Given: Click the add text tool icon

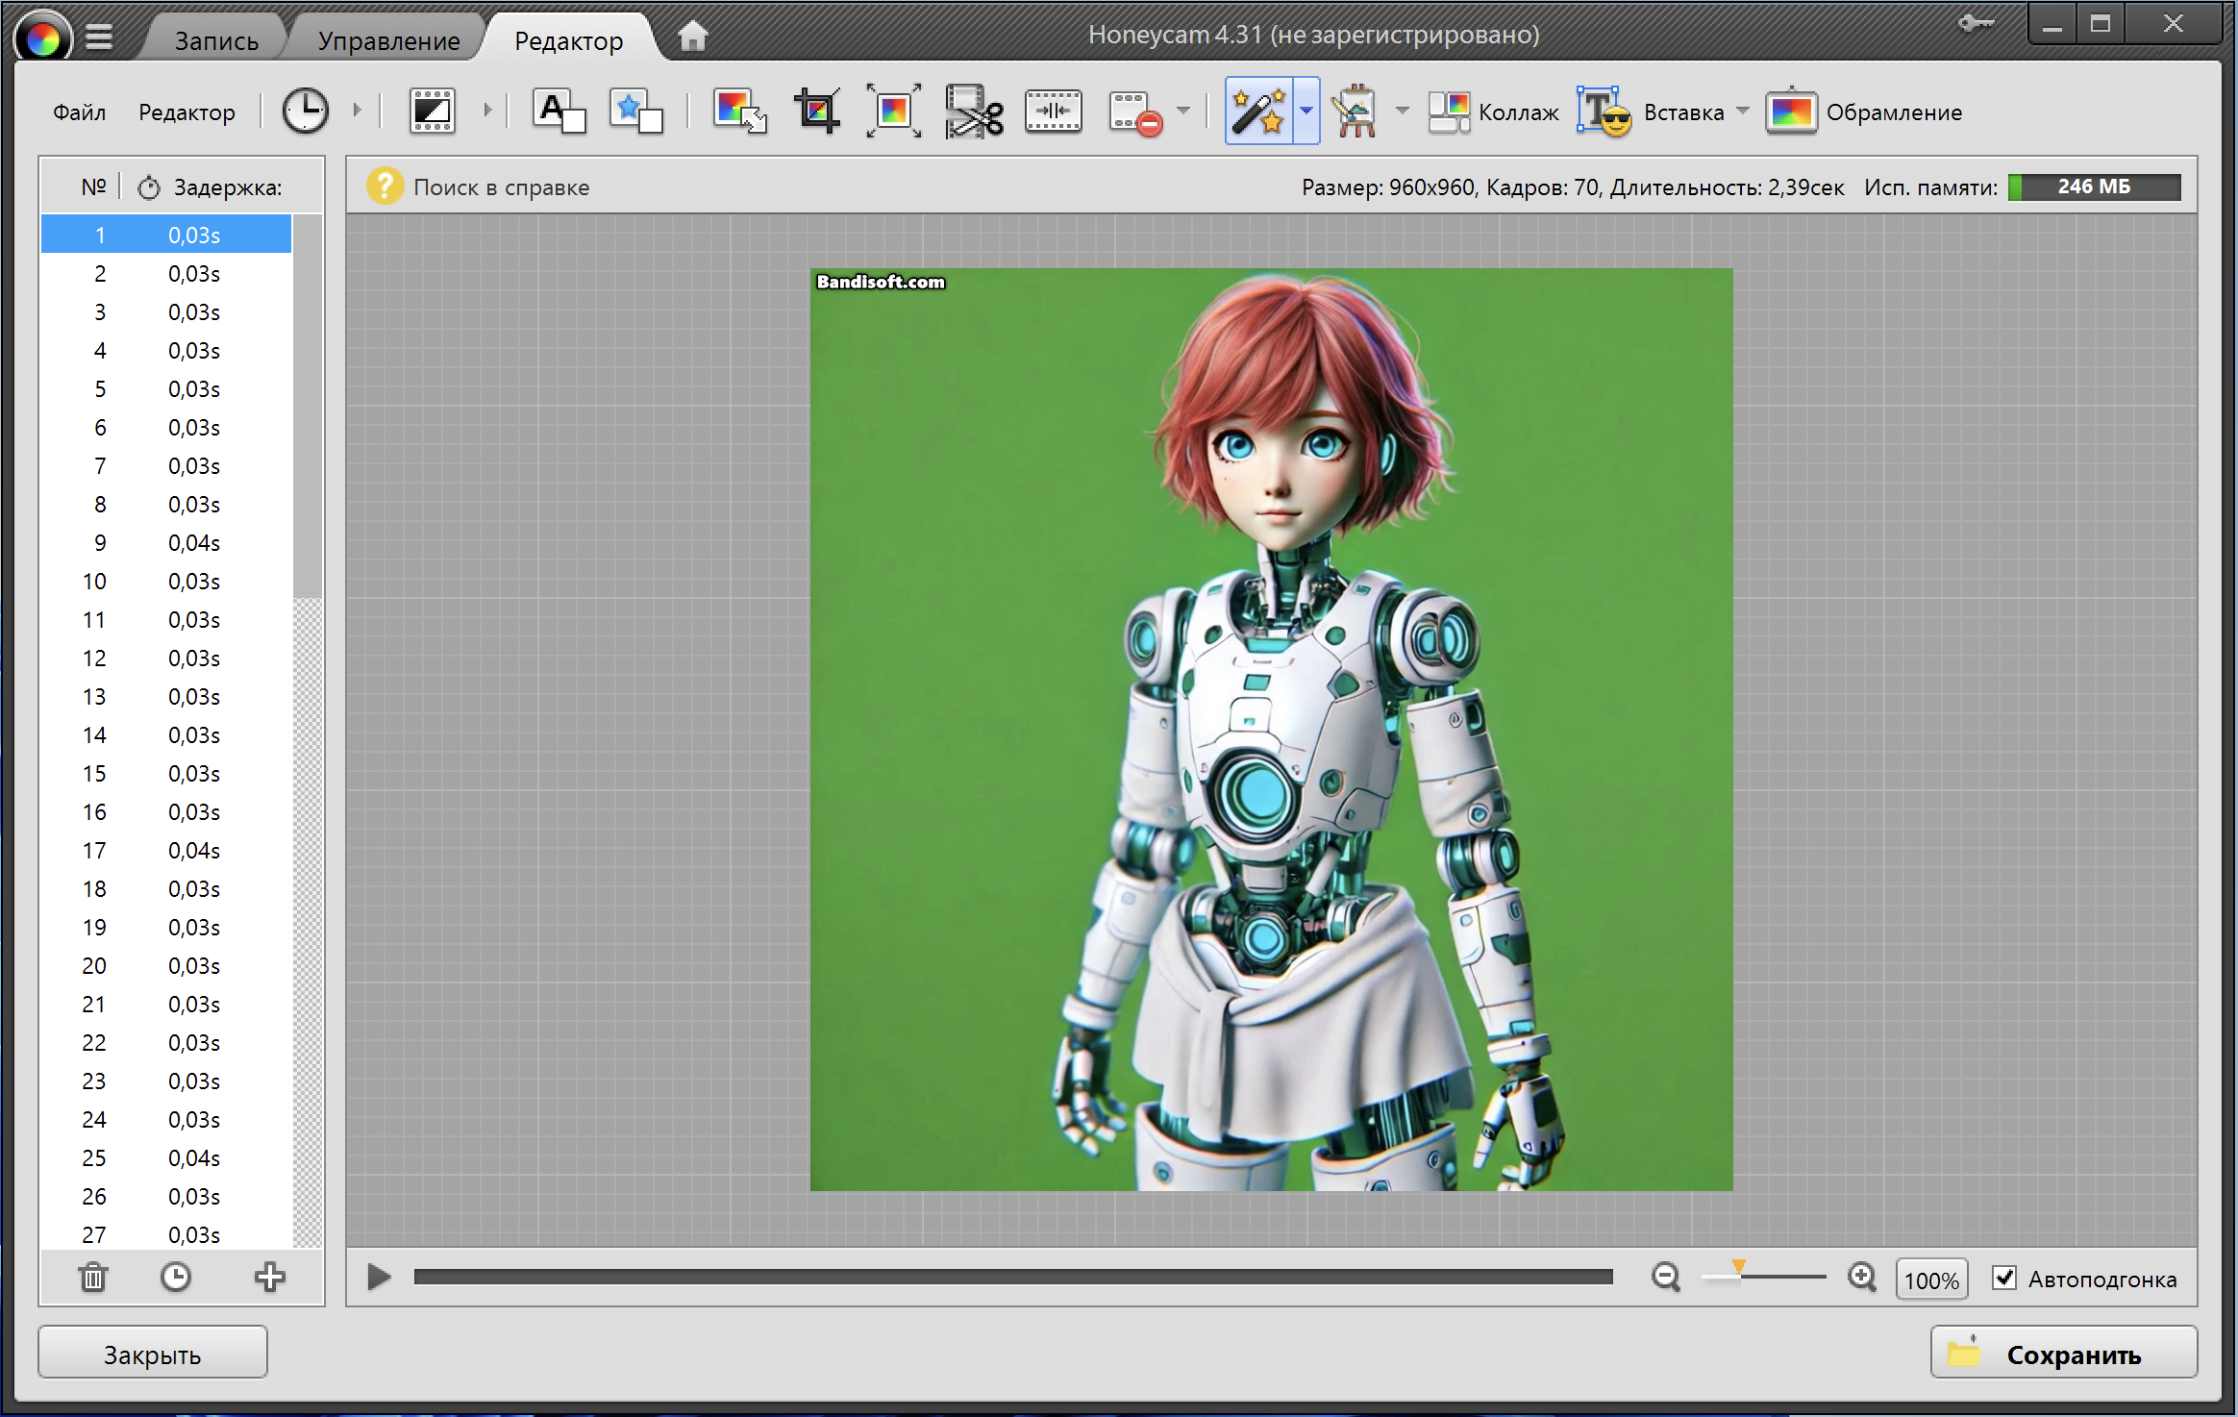Looking at the screenshot, I should pos(559,112).
